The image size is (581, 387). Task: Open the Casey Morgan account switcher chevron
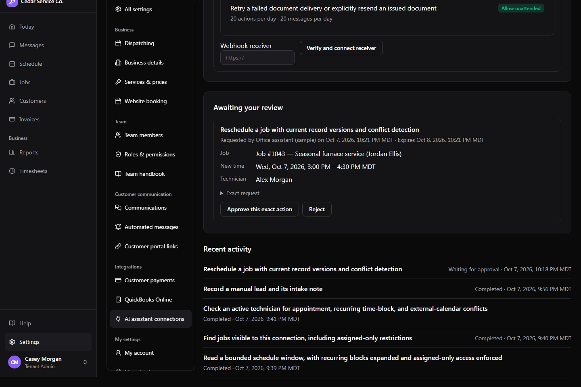point(85,362)
